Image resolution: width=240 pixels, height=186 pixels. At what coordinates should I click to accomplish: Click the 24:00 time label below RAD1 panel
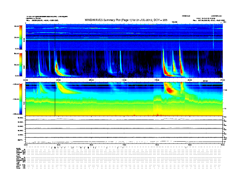(x=222, y=80)
